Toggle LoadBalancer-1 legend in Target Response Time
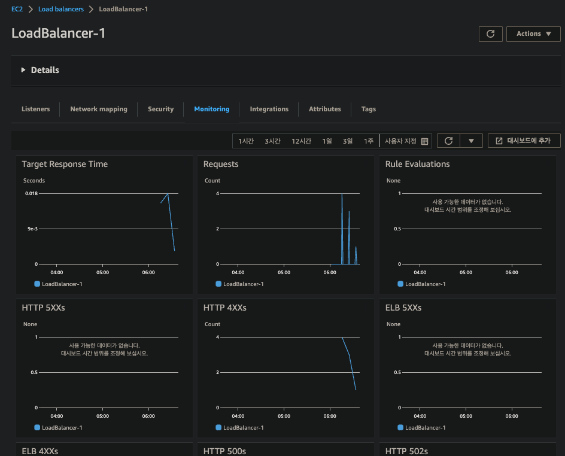The width and height of the screenshot is (565, 456). pos(59,284)
